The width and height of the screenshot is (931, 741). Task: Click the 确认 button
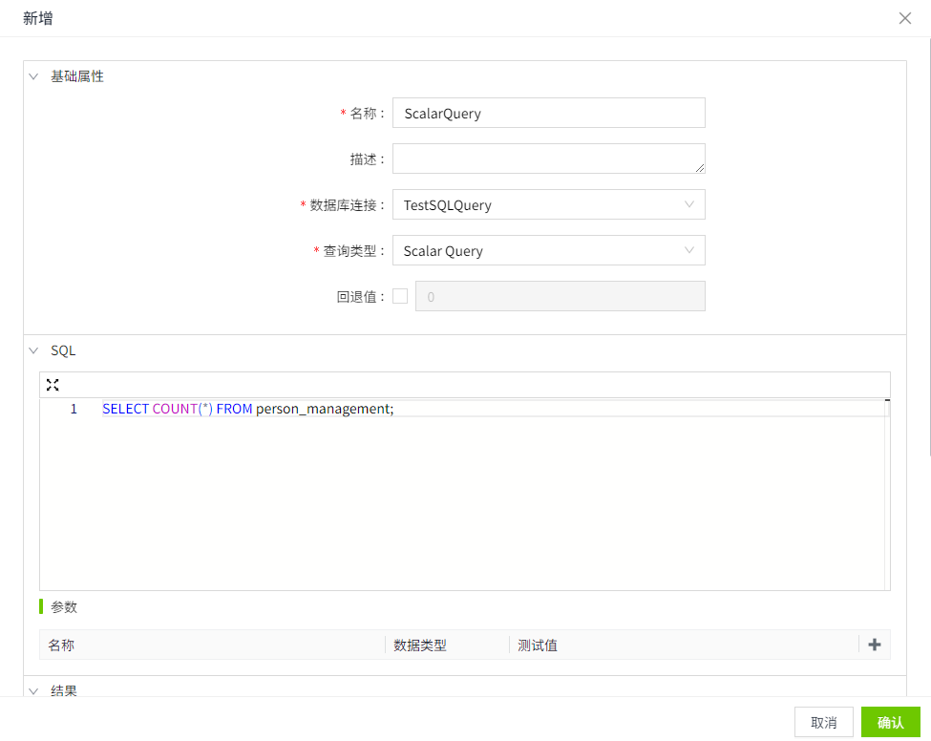point(890,722)
